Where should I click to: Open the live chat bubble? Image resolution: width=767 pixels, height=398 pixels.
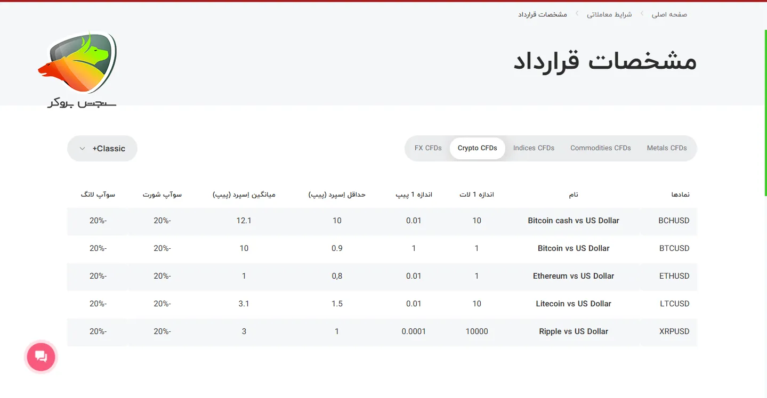41,356
